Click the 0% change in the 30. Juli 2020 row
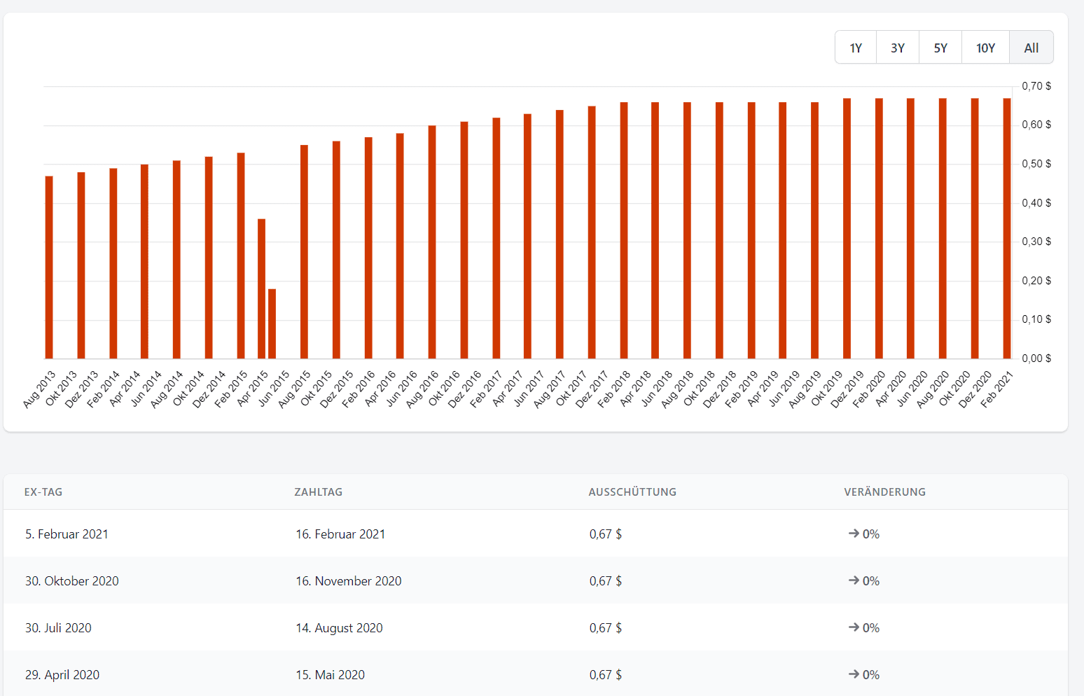 871,628
